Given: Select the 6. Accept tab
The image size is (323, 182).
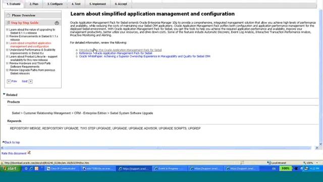Looking at the screenshot, I should (x=121, y=4).
